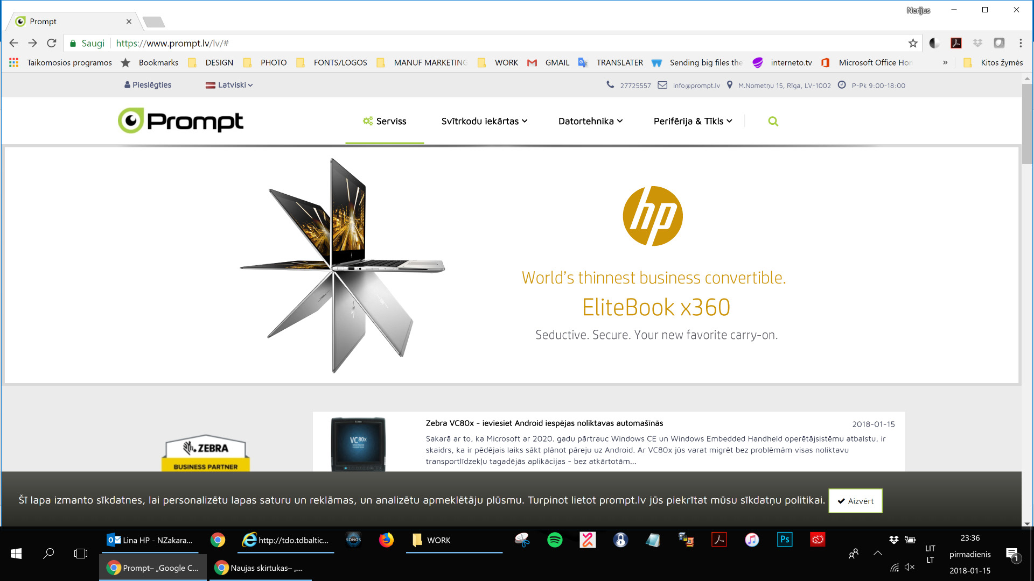The image size is (1034, 581).
Task: Launch Spotify from taskbar
Action: click(555, 540)
